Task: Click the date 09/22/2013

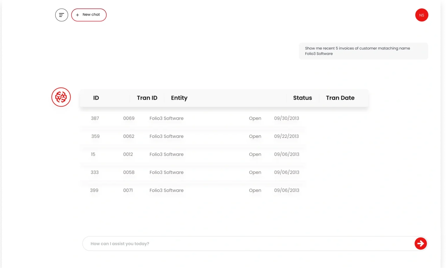Action: coord(286,136)
